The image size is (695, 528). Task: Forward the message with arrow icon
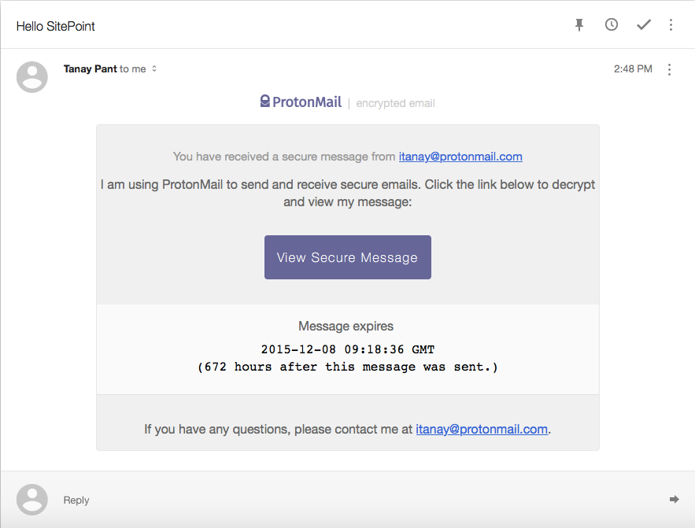click(674, 500)
